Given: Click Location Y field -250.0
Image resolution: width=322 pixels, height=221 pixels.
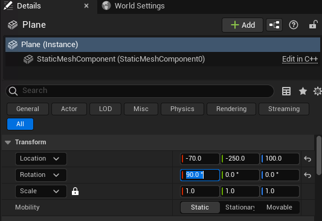Looking at the screenshot, I should coord(240,159).
